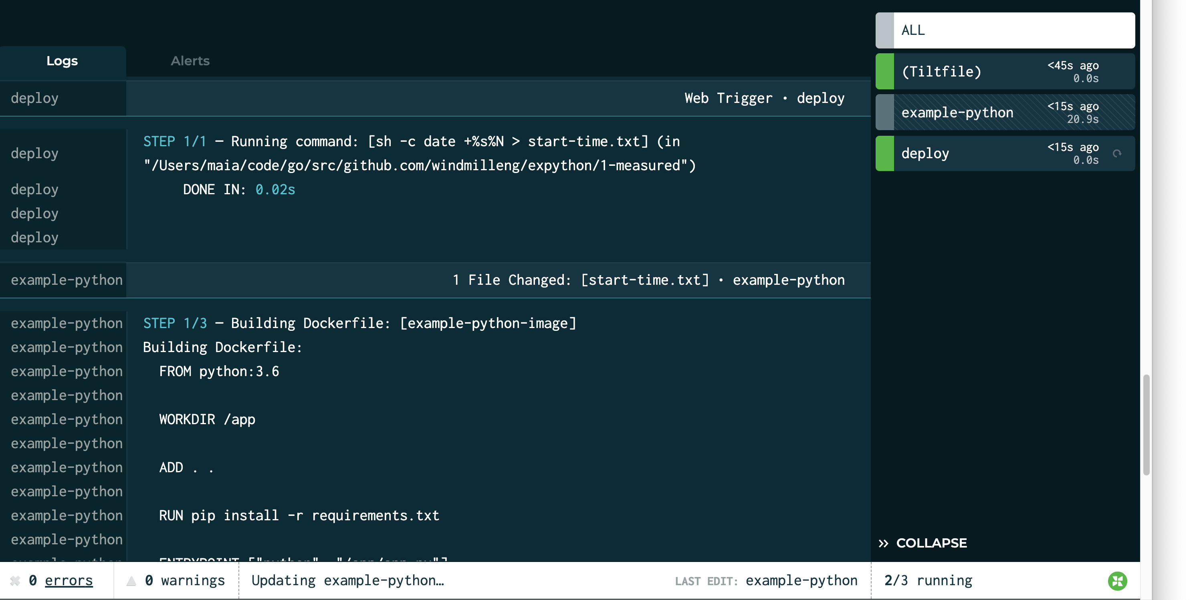Click the 20.9s duration on example-python
The height and width of the screenshot is (600, 1197).
pyautogui.click(x=1083, y=119)
